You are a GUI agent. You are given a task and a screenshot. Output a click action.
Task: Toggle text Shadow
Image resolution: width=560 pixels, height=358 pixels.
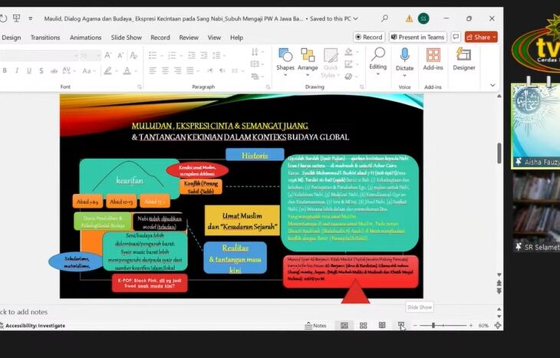click(x=41, y=71)
